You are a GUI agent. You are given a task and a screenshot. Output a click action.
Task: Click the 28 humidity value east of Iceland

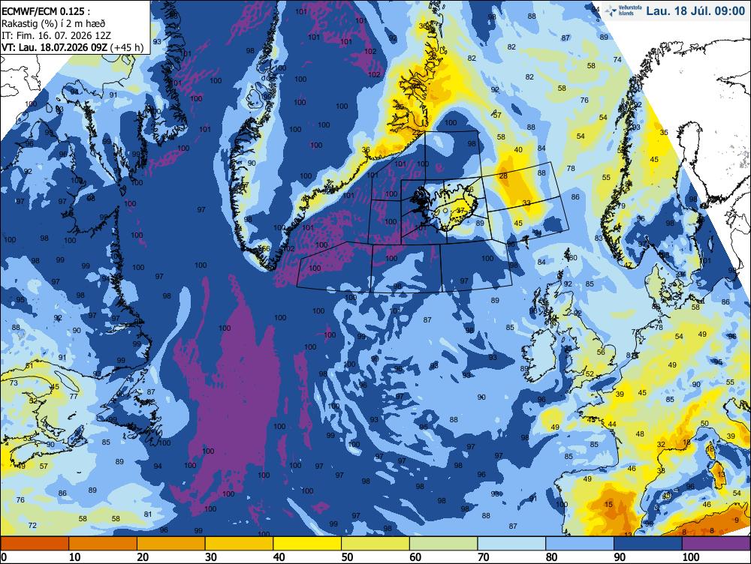(x=503, y=176)
